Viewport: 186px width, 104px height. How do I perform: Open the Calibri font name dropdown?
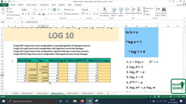click(34, 10)
